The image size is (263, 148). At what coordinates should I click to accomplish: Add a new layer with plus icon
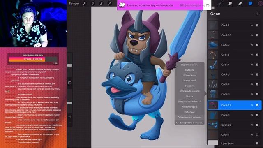[x=257, y=14]
